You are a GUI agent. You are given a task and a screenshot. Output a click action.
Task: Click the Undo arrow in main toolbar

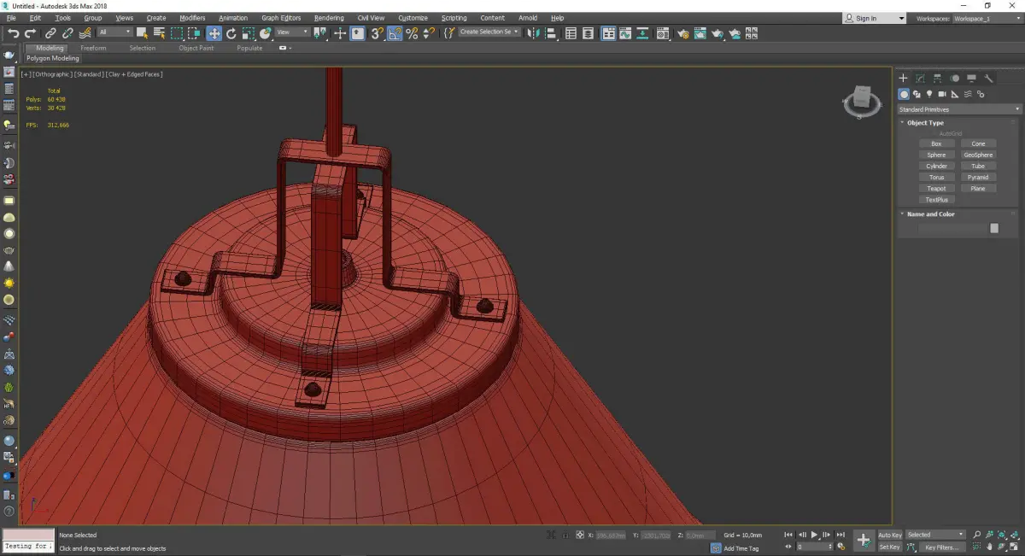13,33
